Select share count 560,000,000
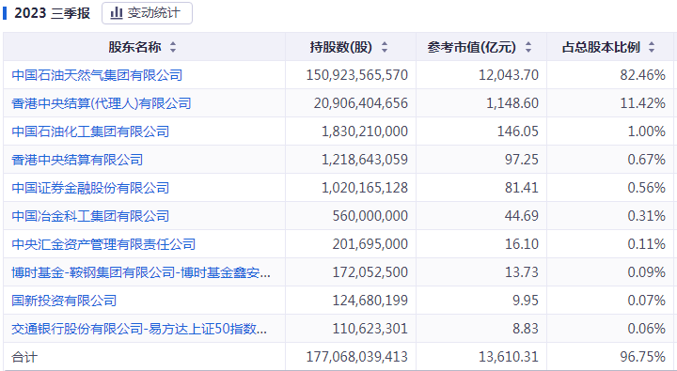 point(370,216)
